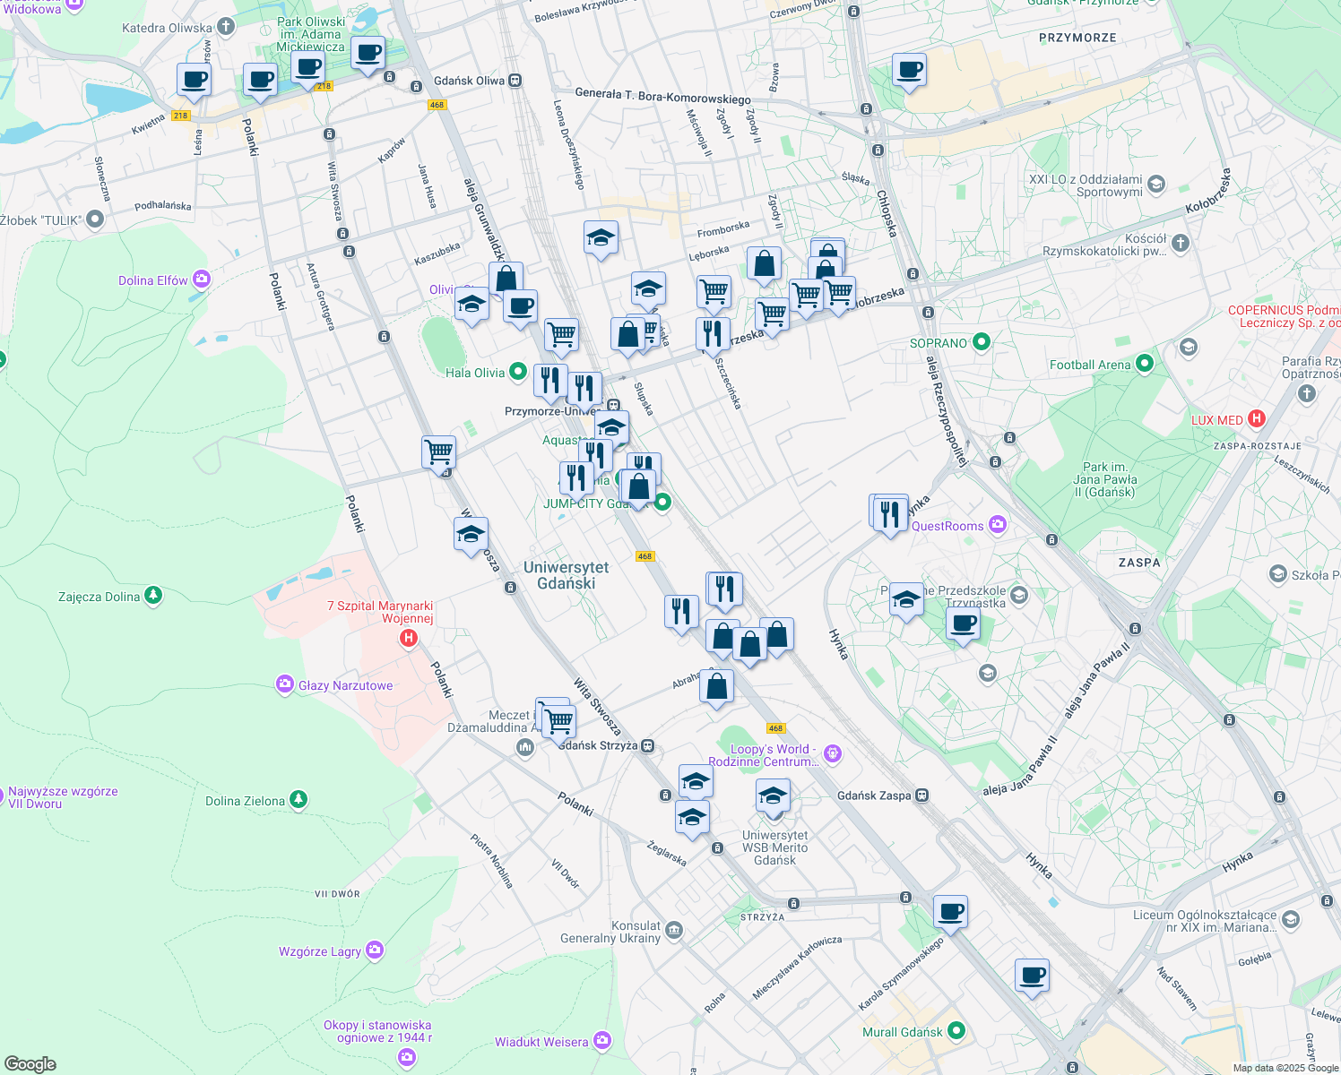Select the Gdańsk Oliwa train station icon
The image size is (1341, 1075).
click(515, 81)
